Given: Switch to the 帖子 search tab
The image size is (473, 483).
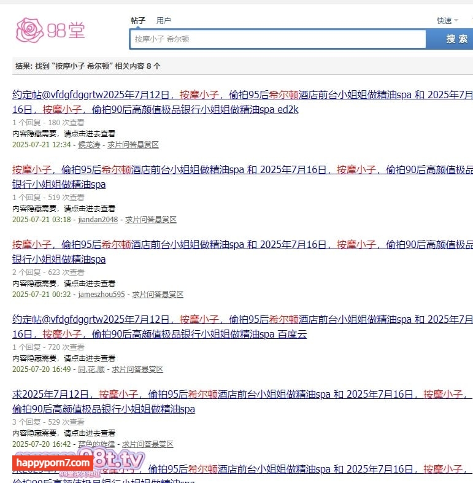Looking at the screenshot, I should click(x=138, y=20).
